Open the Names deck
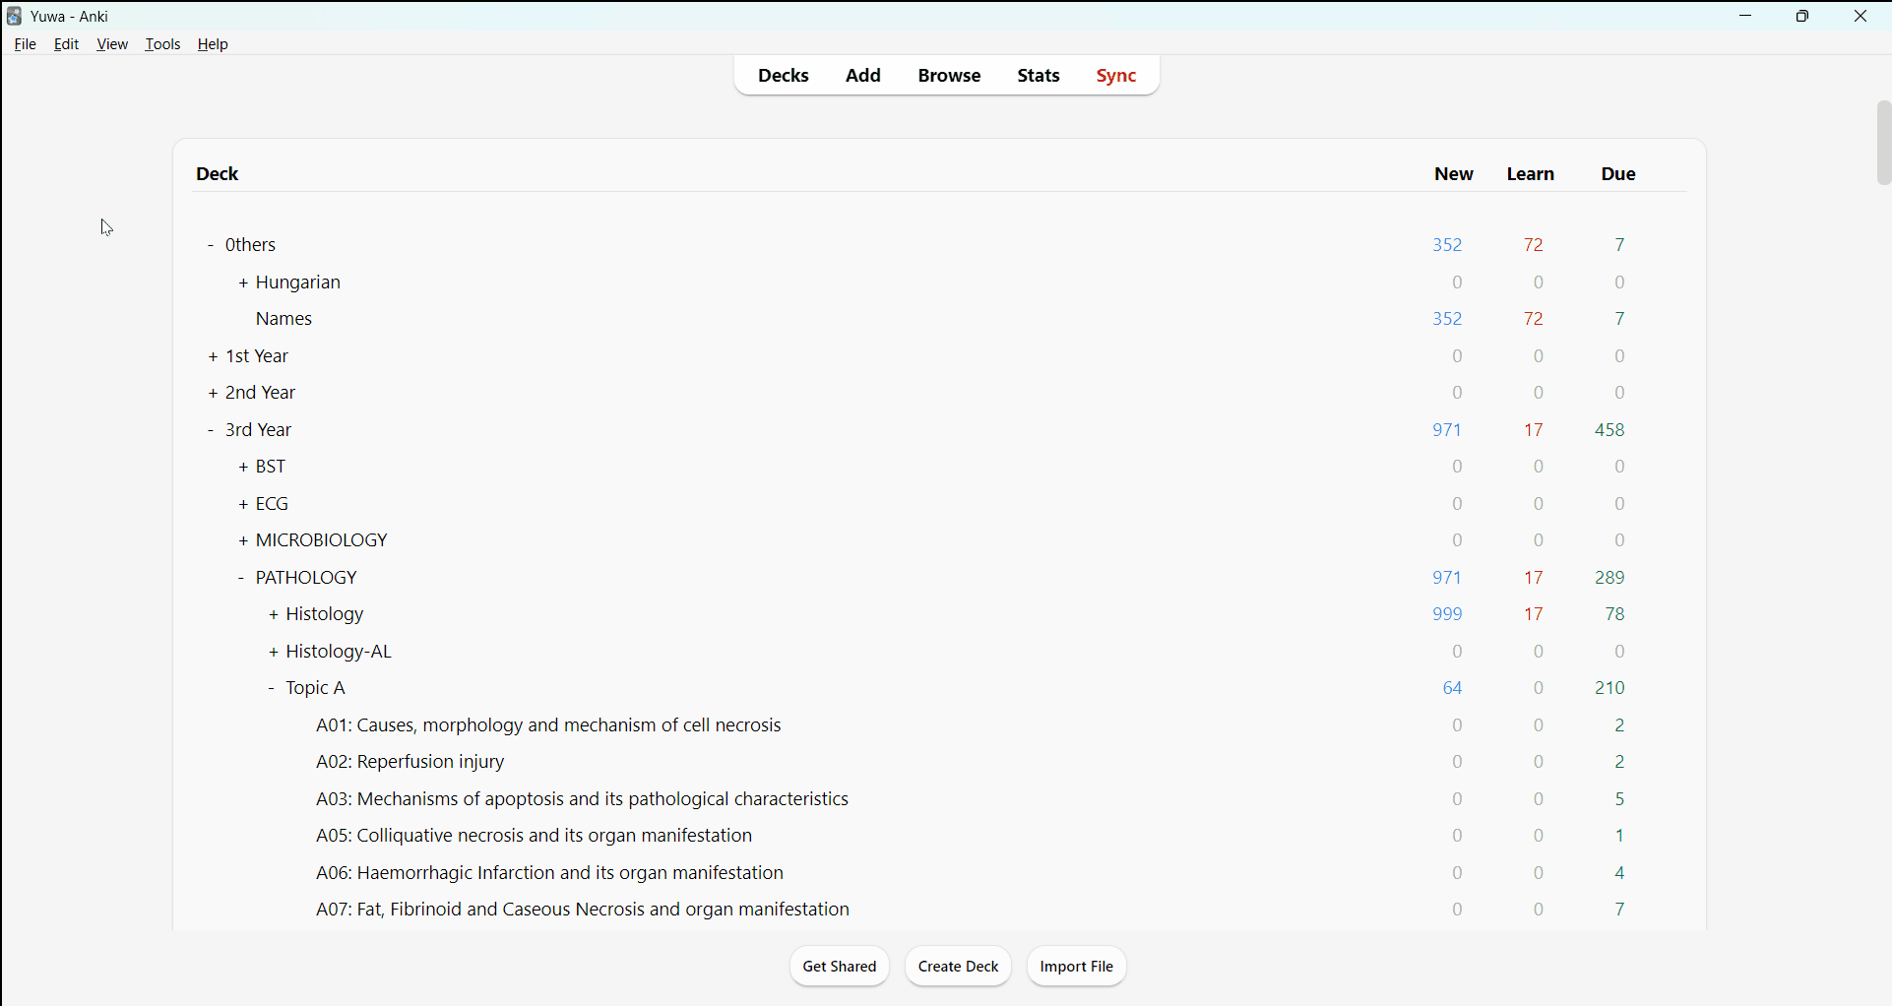This screenshot has height=1006, width=1892. click(x=284, y=320)
